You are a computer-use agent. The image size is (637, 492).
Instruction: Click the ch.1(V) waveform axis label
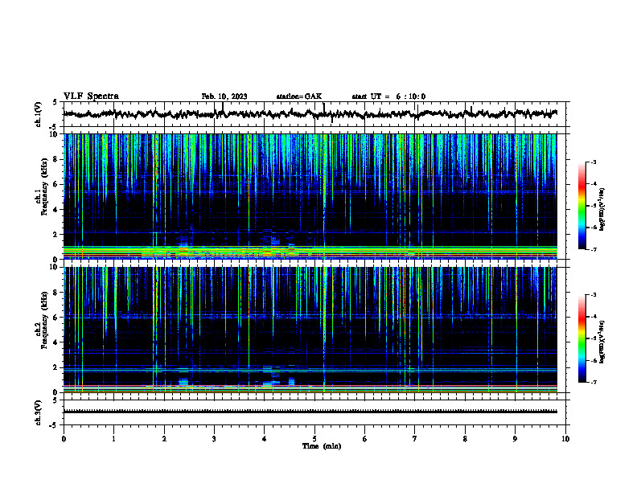click(39, 114)
